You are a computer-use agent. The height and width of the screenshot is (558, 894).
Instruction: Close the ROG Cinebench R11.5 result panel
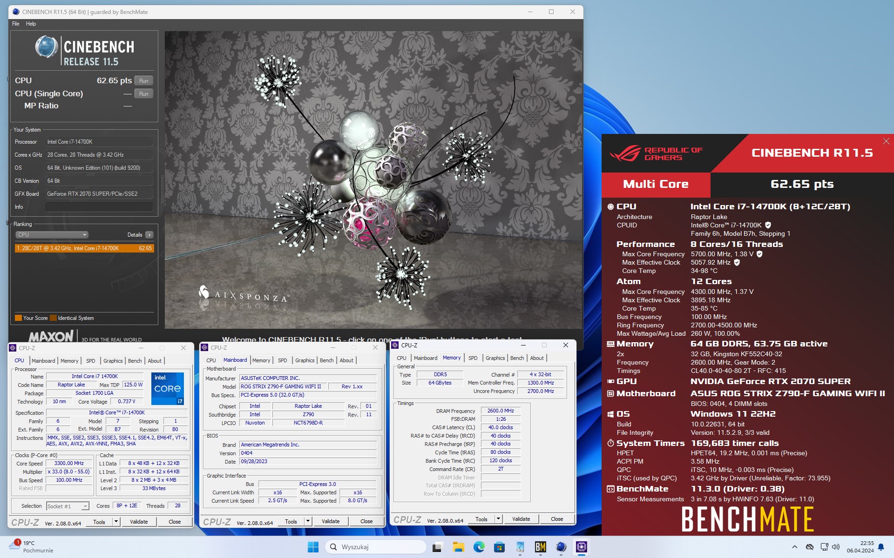tap(886, 141)
